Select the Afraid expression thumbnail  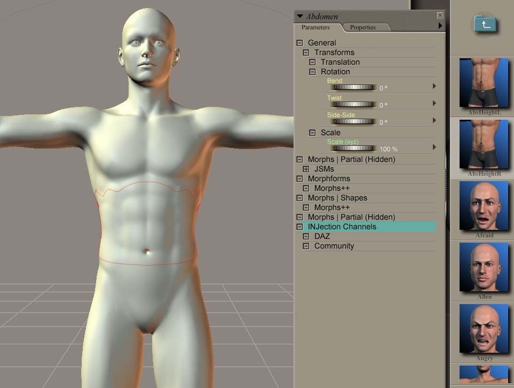[x=484, y=205]
